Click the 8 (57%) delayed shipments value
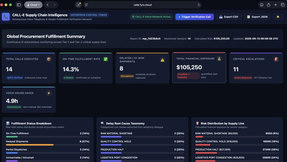Viewport: 287px width, 162px height. tap(84, 141)
